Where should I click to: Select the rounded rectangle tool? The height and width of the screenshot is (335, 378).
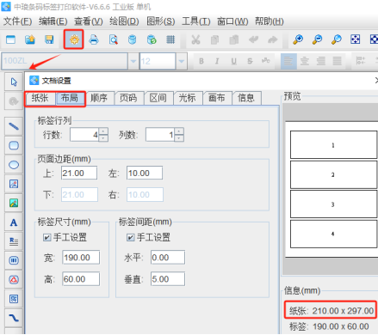click(14, 145)
